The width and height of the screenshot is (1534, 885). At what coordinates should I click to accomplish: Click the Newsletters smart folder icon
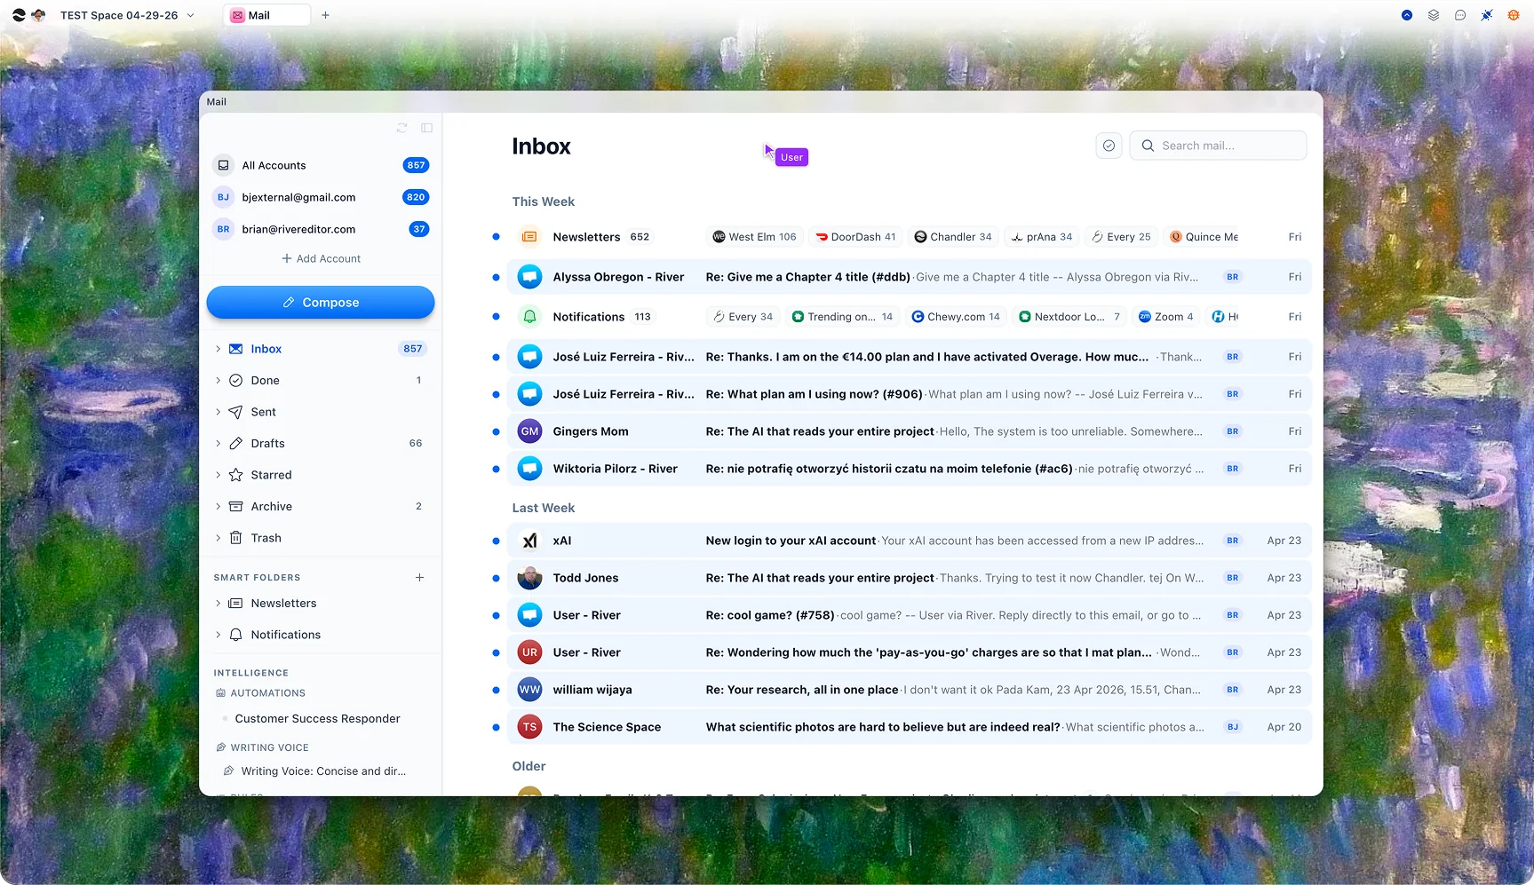(235, 604)
